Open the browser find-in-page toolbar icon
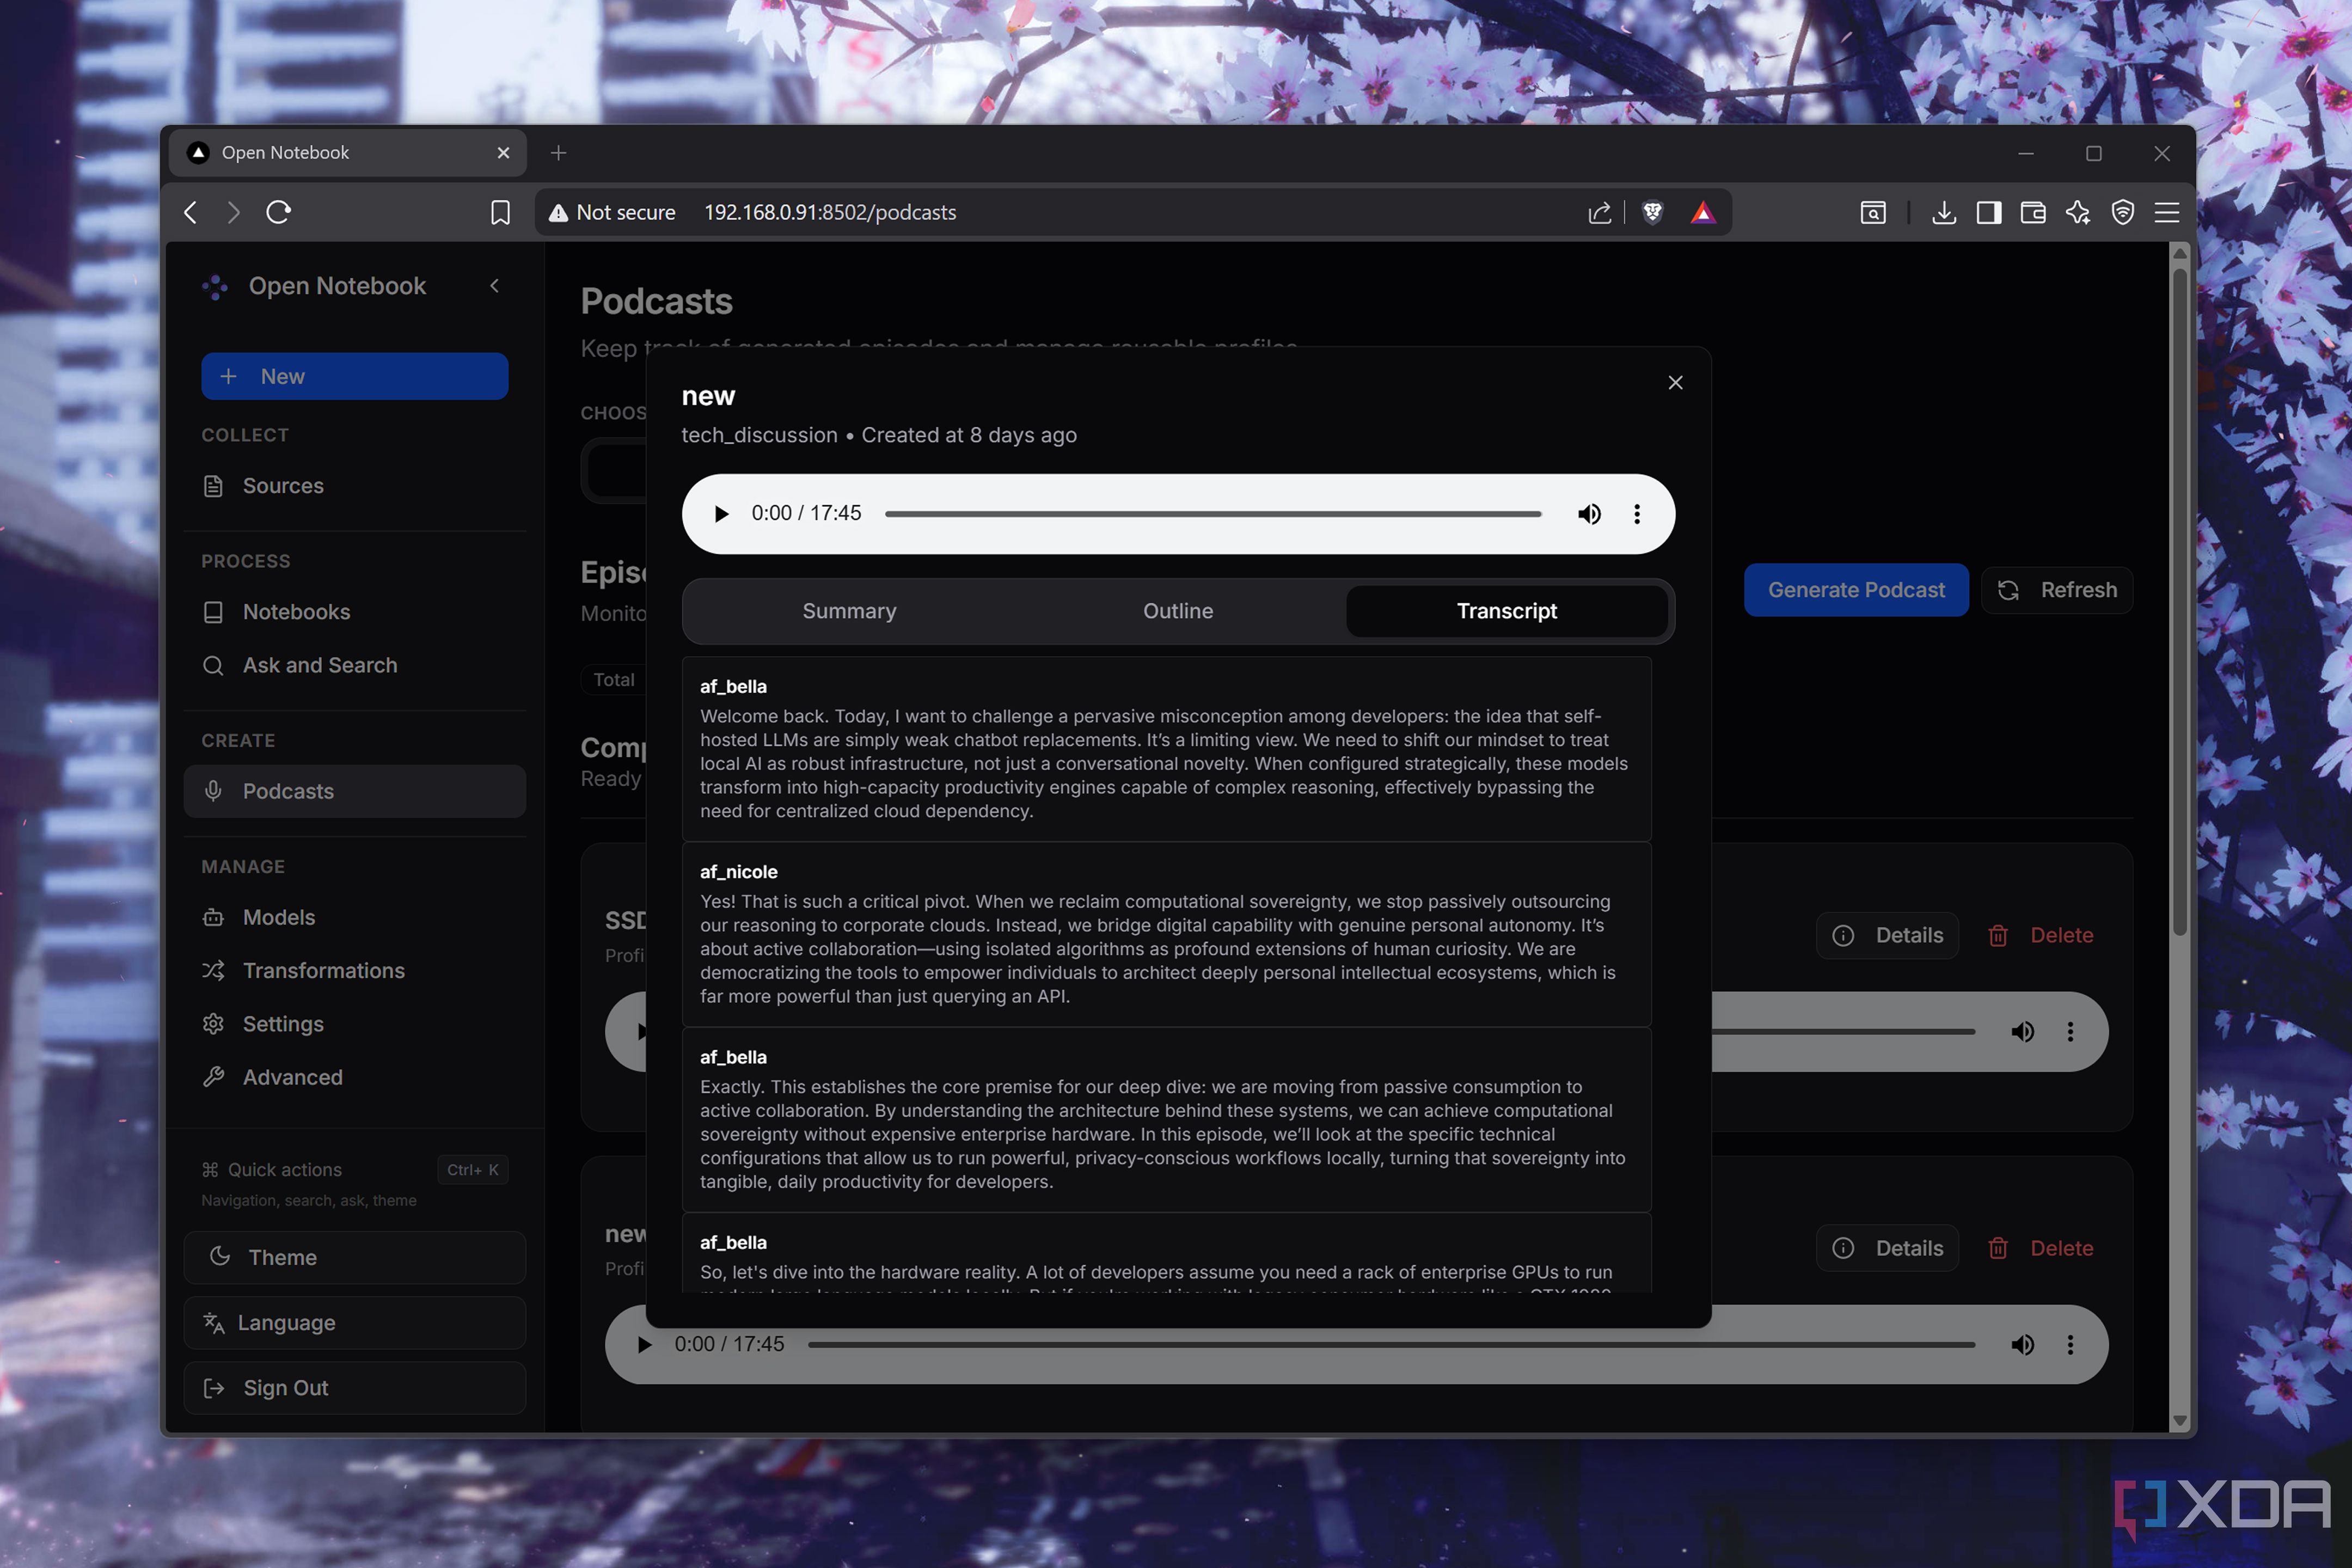The height and width of the screenshot is (1568, 2352). [1873, 212]
